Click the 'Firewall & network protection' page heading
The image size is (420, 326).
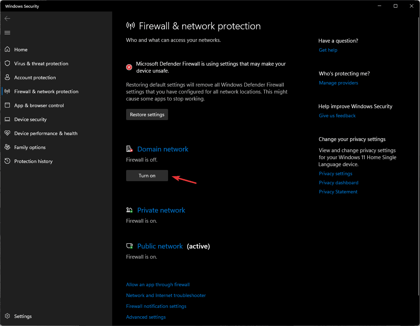point(200,26)
